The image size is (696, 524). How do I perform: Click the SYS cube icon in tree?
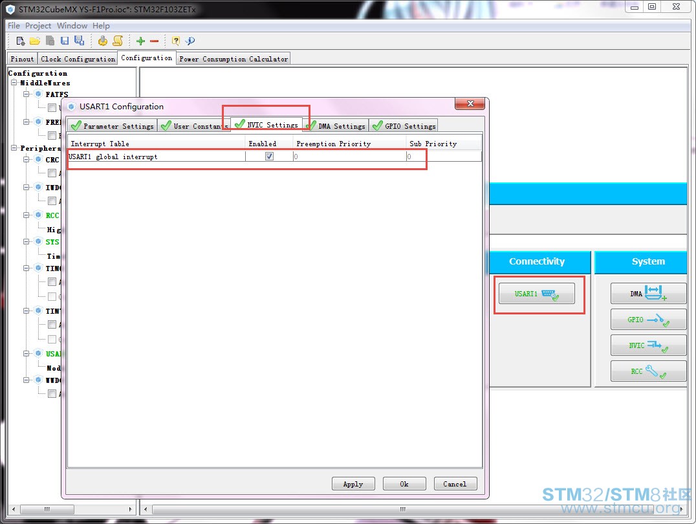pyautogui.click(x=39, y=241)
